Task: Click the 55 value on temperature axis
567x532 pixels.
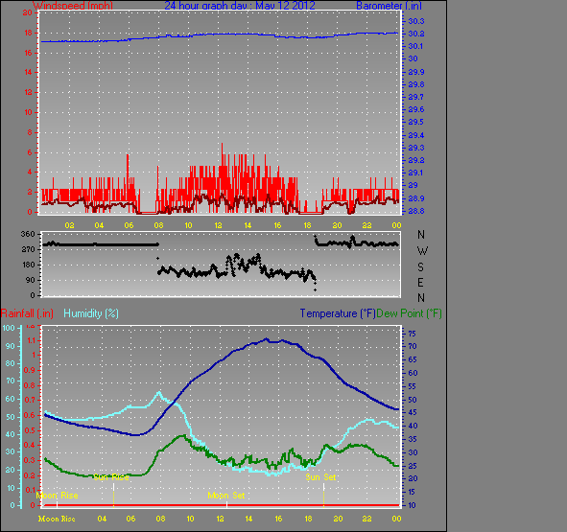Action: (413, 386)
